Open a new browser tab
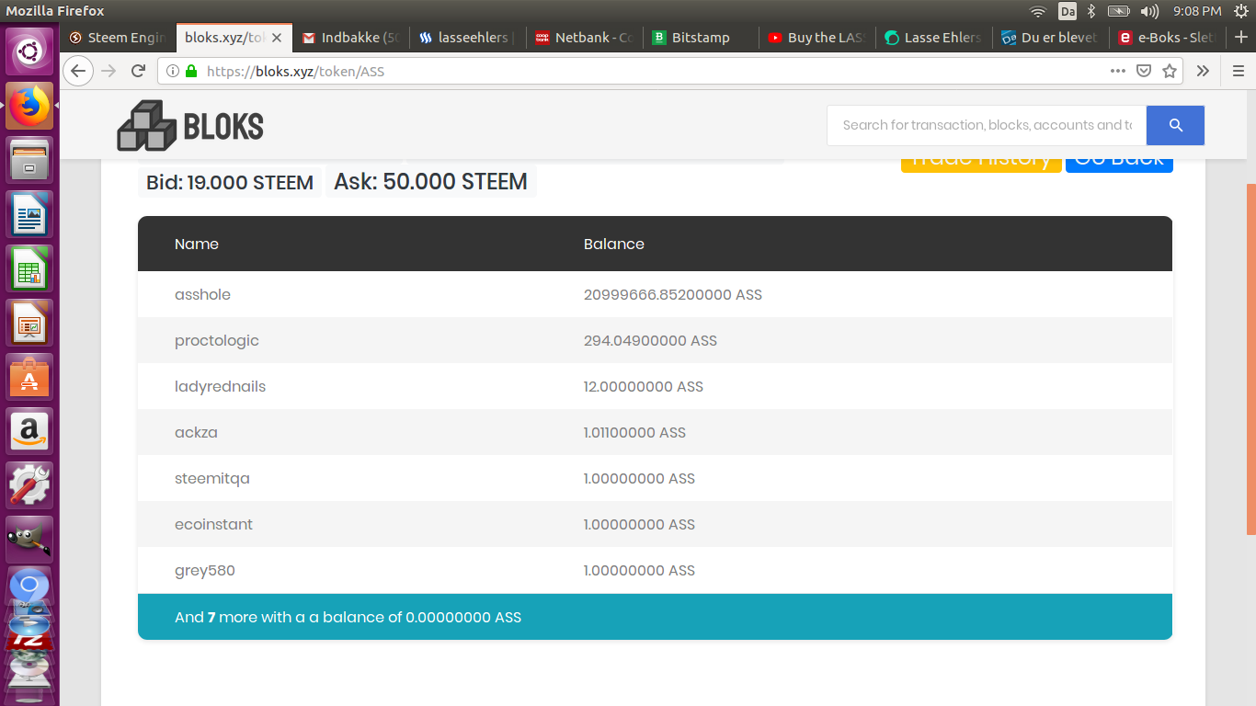1256x706 pixels. (x=1240, y=38)
